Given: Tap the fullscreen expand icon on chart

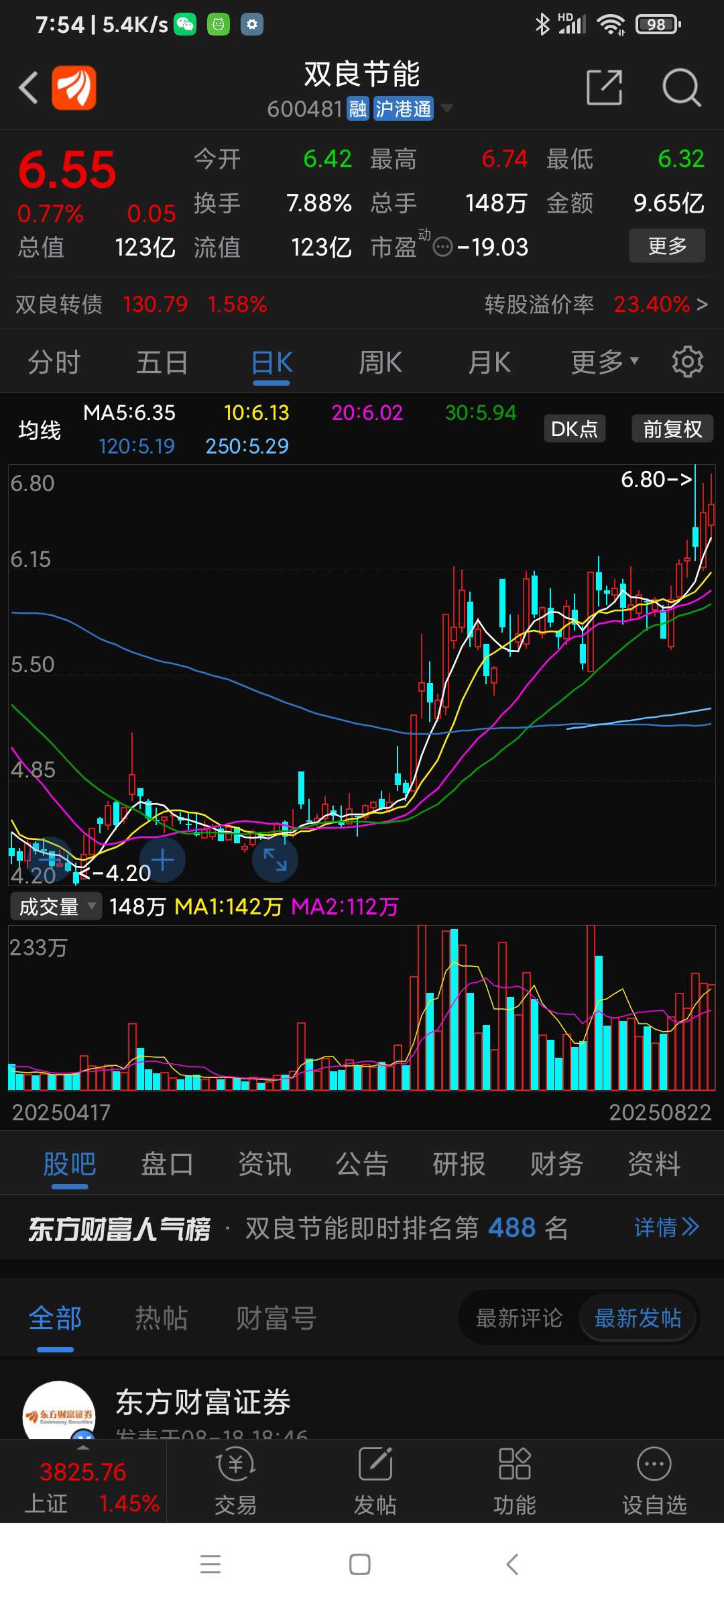Looking at the screenshot, I should pyautogui.click(x=275, y=860).
